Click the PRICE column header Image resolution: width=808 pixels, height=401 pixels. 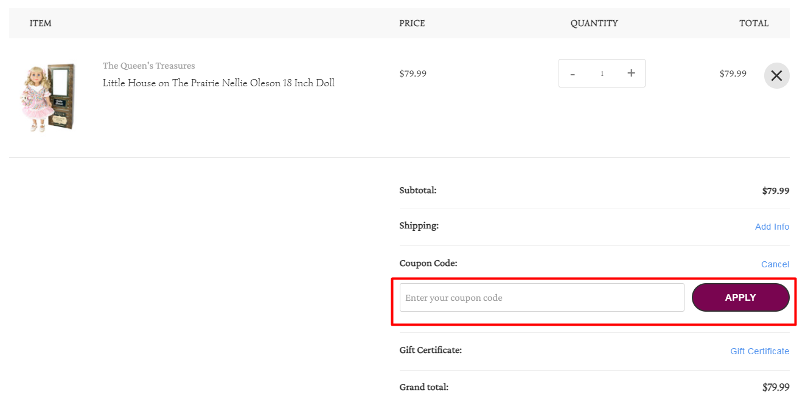(x=412, y=23)
